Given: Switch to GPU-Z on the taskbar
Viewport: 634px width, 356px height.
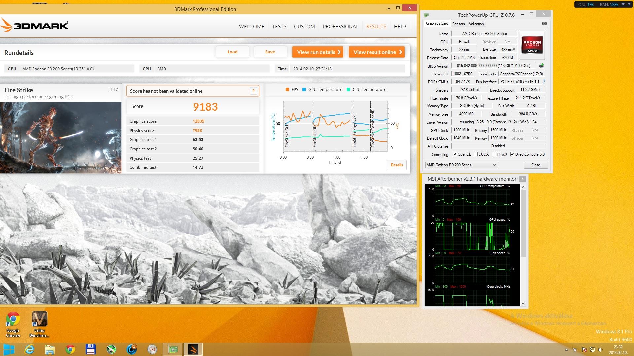Looking at the screenshot, I should point(173,349).
